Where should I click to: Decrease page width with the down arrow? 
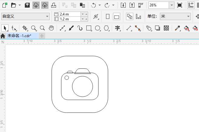(x=83, y=14)
